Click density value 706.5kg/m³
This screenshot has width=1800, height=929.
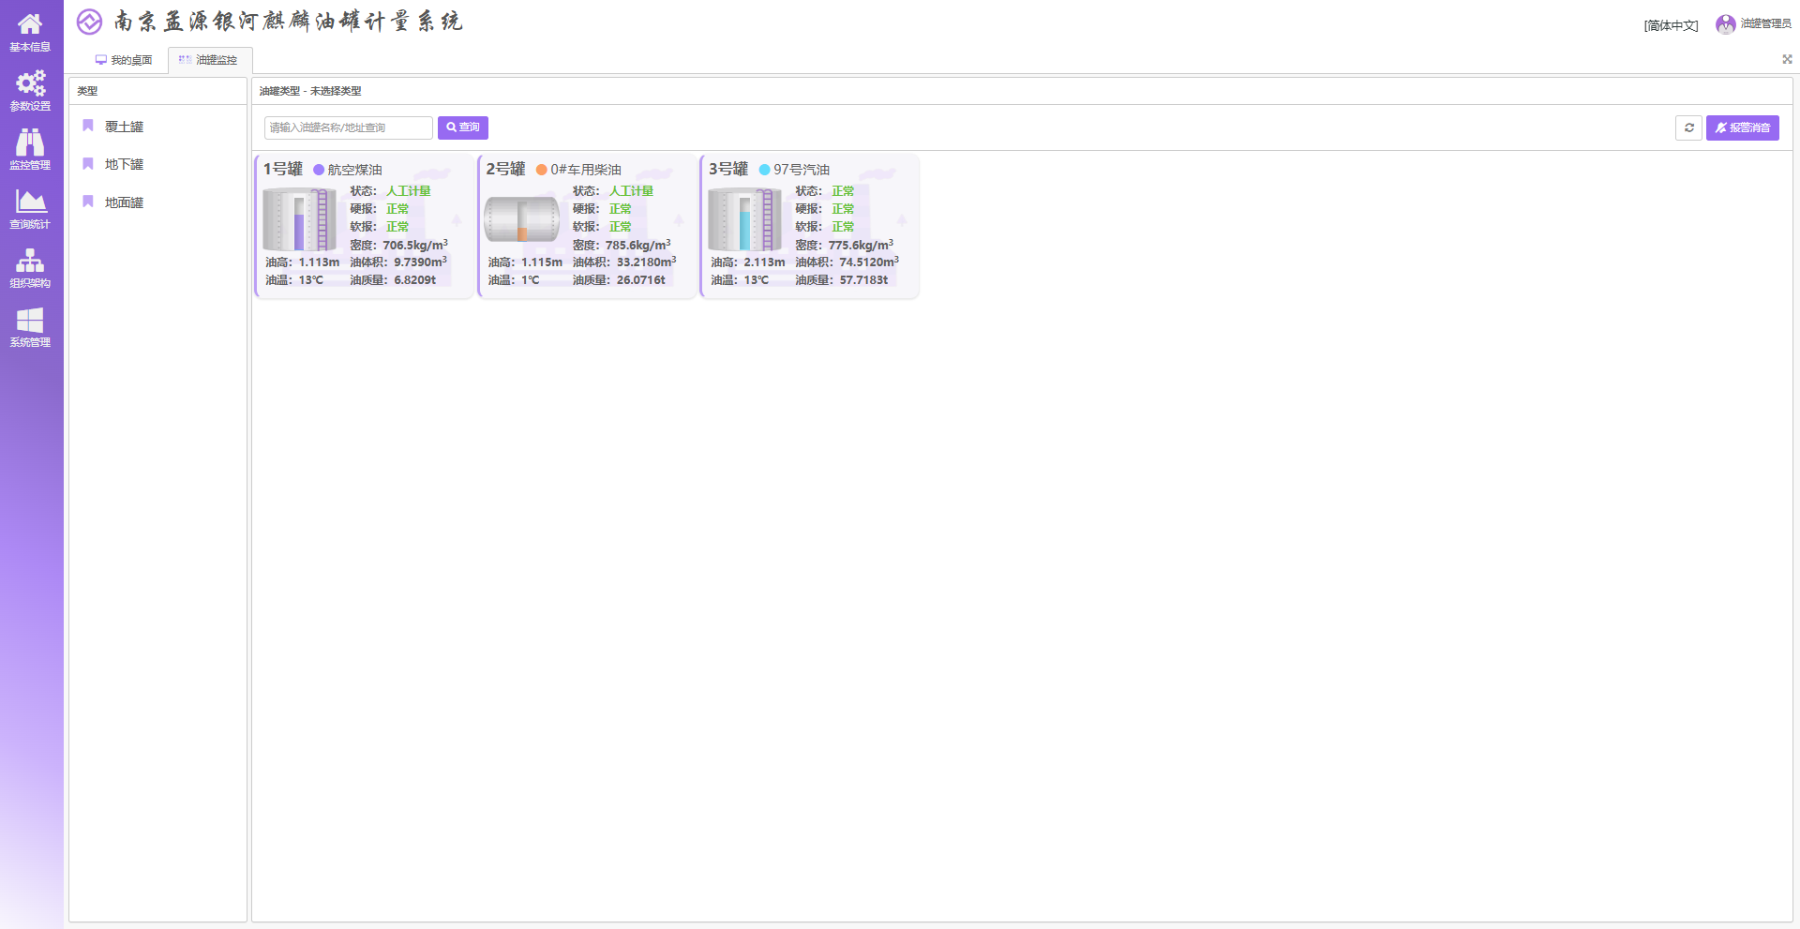pyautogui.click(x=415, y=245)
